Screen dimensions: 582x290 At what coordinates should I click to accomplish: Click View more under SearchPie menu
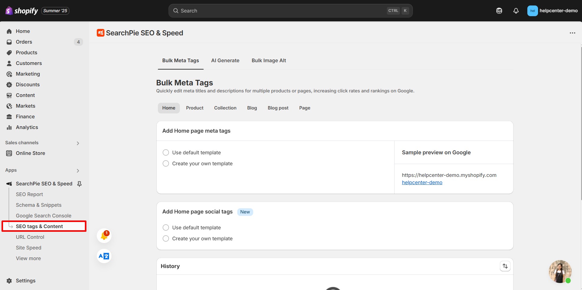(x=28, y=258)
